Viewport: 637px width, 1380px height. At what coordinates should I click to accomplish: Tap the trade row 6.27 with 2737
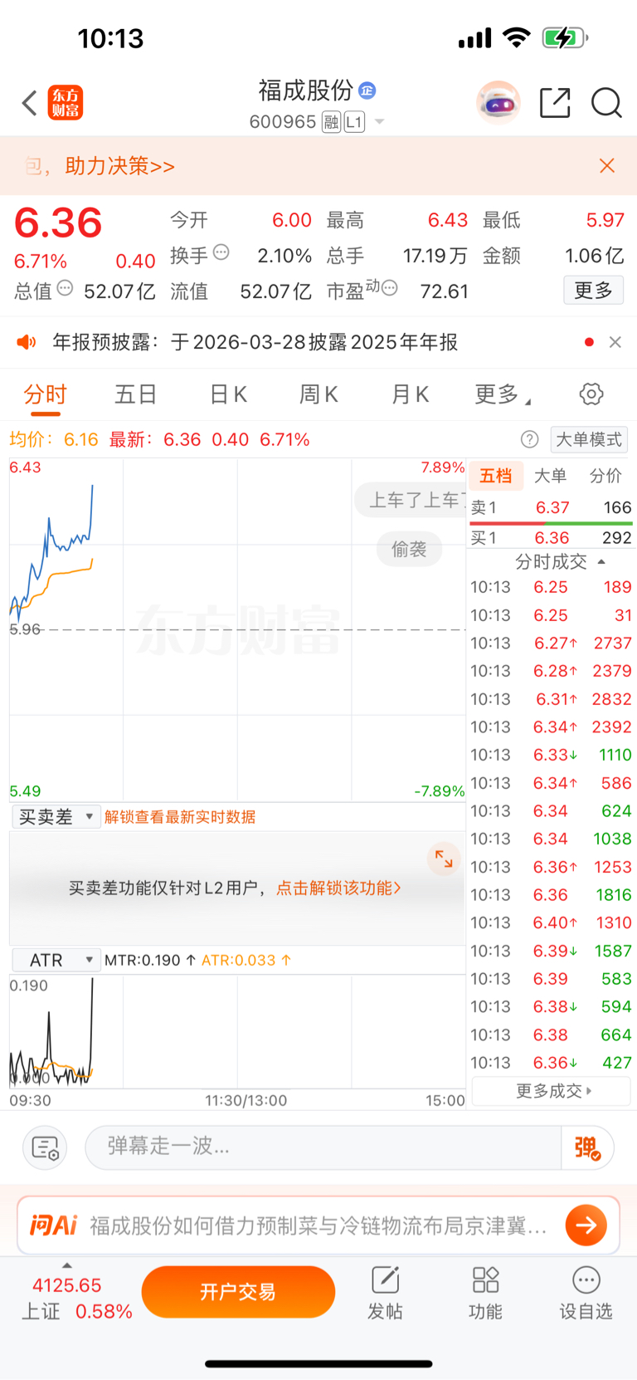551,644
